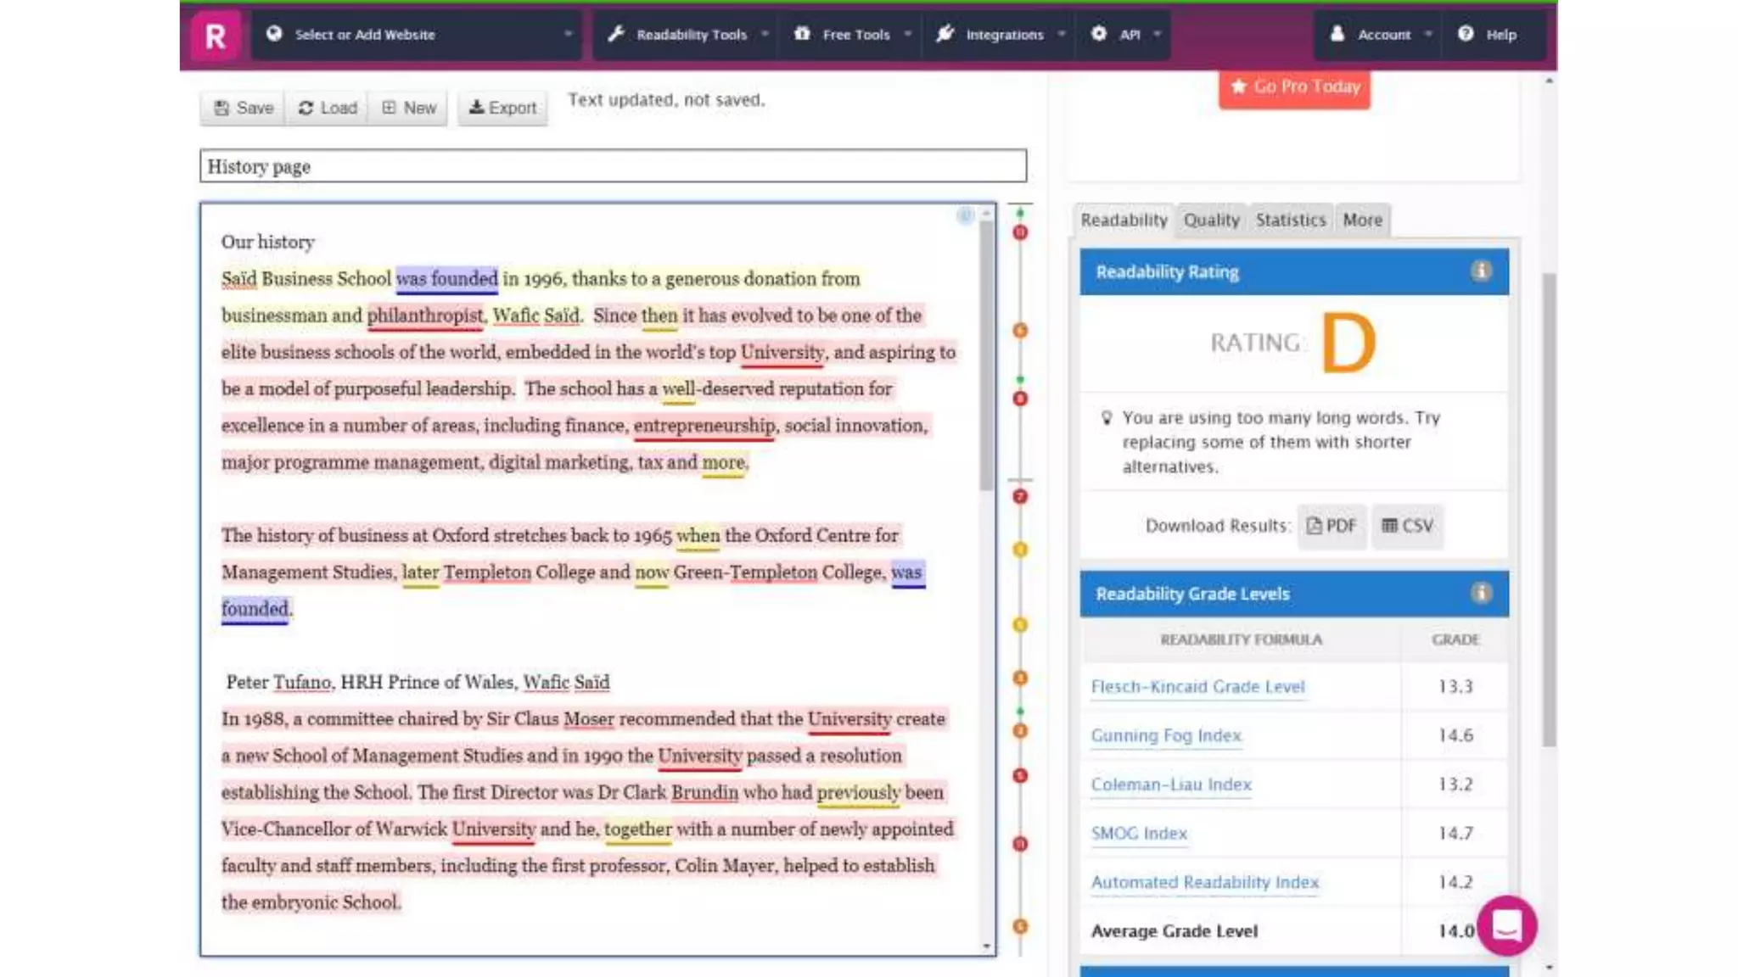Click the Readable 'R' logo icon

[216, 36]
